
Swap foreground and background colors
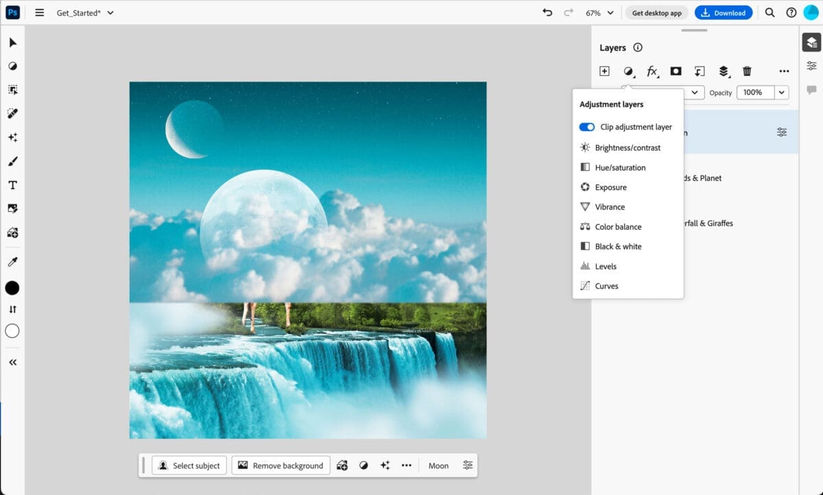click(12, 309)
